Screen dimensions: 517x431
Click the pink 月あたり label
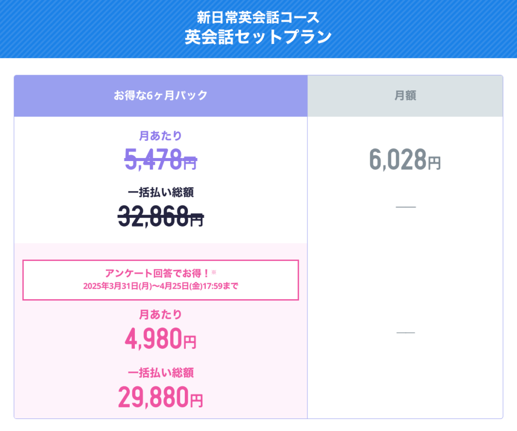tap(161, 314)
